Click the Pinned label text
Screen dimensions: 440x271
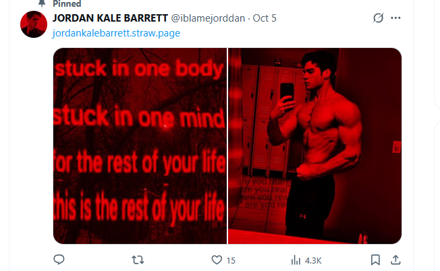click(67, 3)
